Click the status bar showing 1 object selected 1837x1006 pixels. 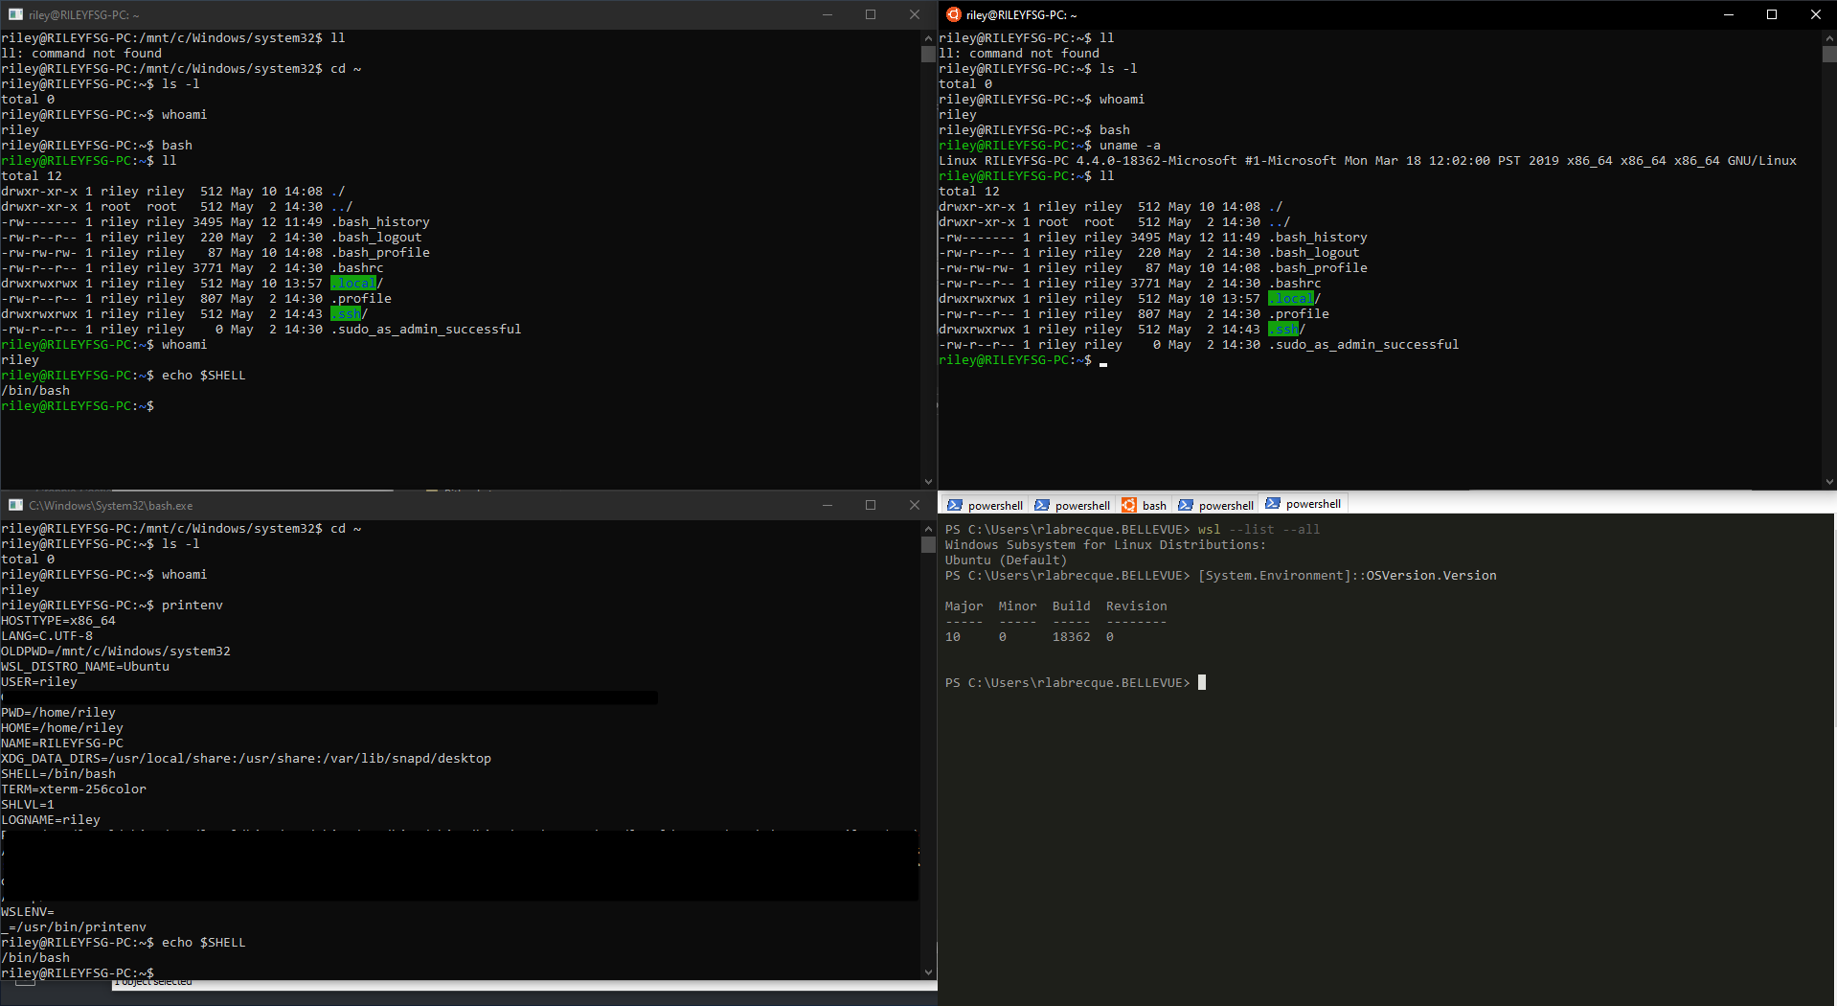coord(151,981)
